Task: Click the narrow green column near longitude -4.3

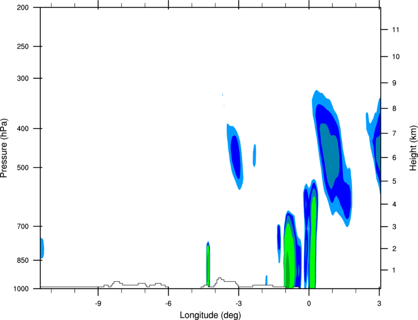Action: [x=208, y=263]
